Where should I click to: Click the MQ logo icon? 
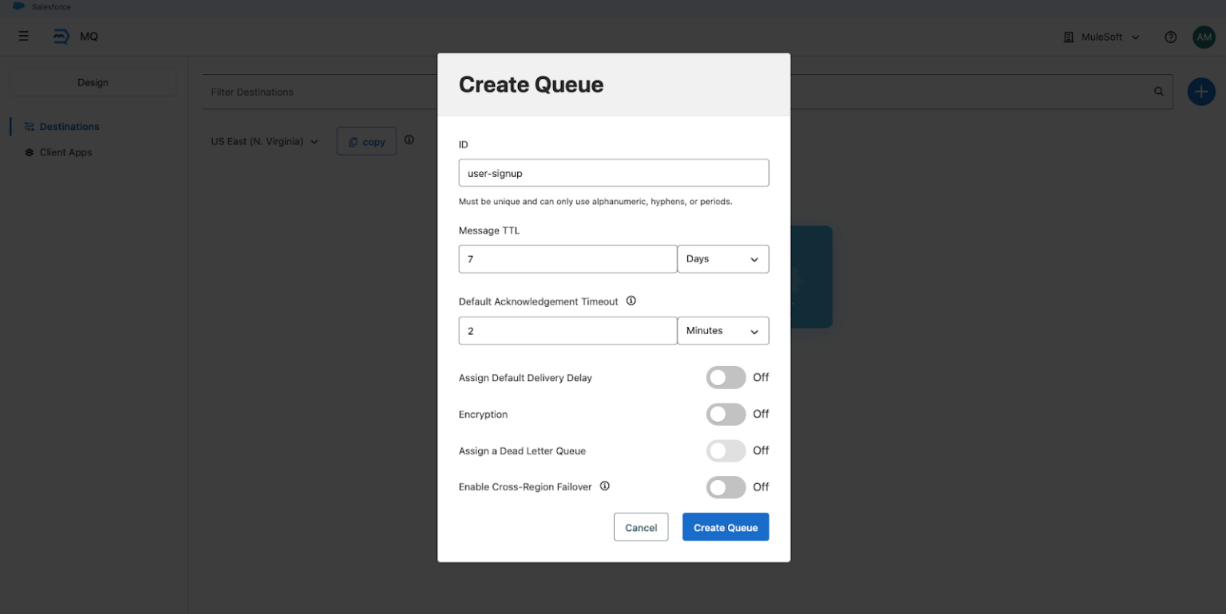(61, 37)
